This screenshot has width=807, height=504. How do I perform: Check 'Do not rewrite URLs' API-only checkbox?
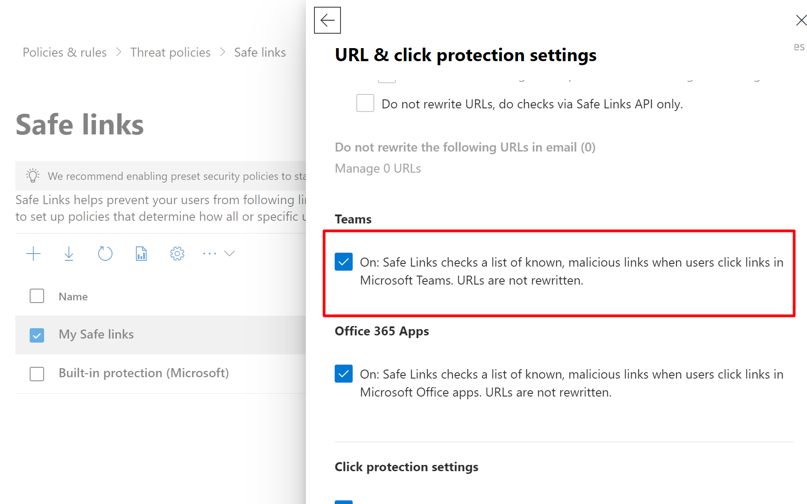click(x=365, y=103)
